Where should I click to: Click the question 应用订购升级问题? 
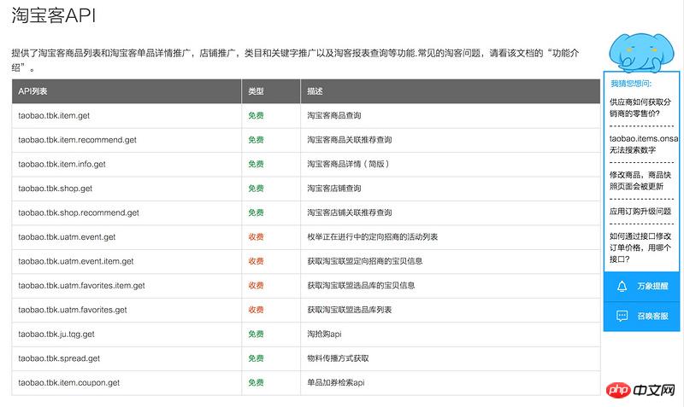click(x=640, y=212)
